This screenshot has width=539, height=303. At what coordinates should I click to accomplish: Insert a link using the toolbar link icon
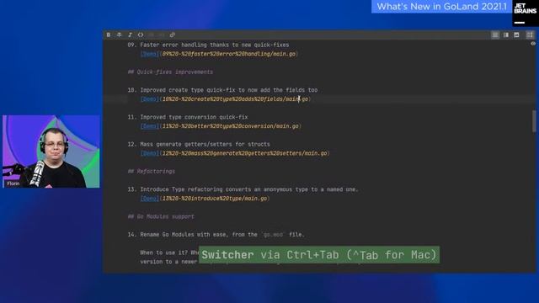point(173,35)
